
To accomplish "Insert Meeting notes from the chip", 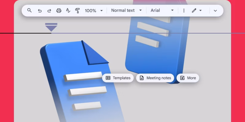I will pyautogui.click(x=155, y=78).
